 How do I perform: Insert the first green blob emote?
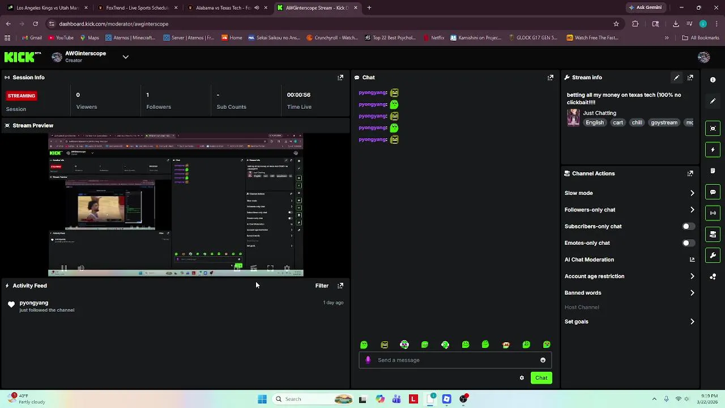(x=364, y=345)
